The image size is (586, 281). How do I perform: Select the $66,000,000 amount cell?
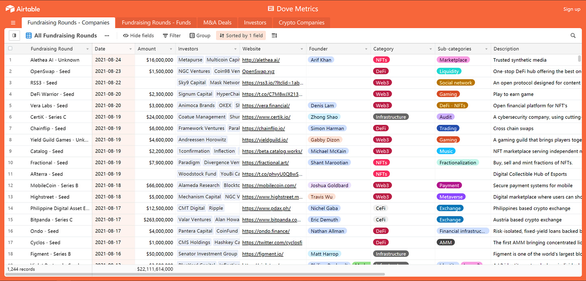pyautogui.click(x=155, y=185)
